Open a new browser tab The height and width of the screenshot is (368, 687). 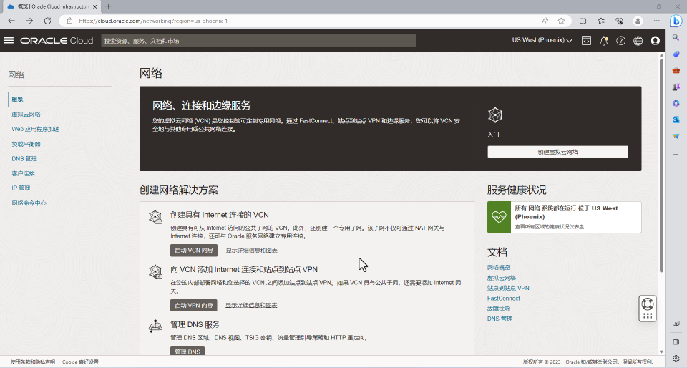pyautogui.click(x=108, y=6)
